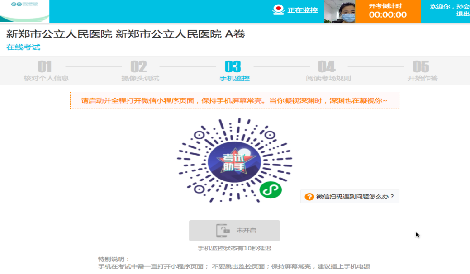This screenshot has height=274, width=470.
Task: Select step 03 手机监控
Action: (234, 71)
